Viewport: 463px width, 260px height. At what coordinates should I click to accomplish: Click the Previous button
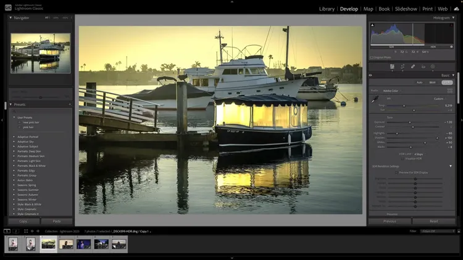(390, 221)
